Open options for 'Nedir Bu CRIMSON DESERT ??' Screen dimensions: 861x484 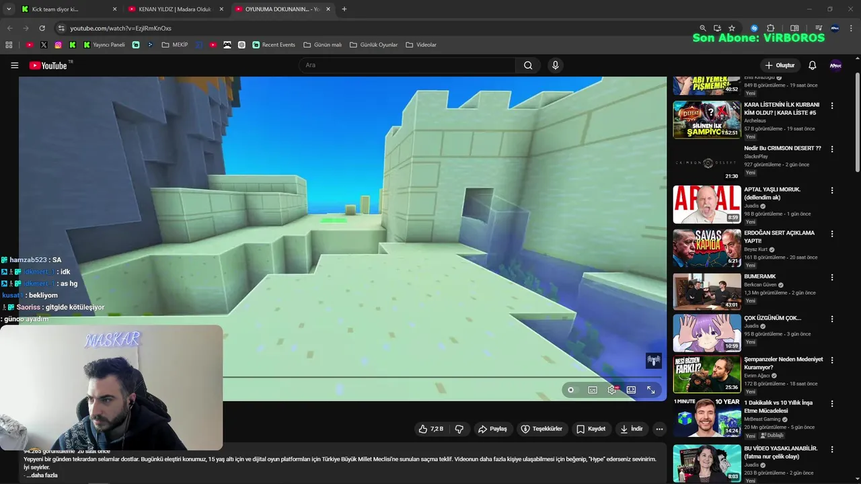point(832,149)
